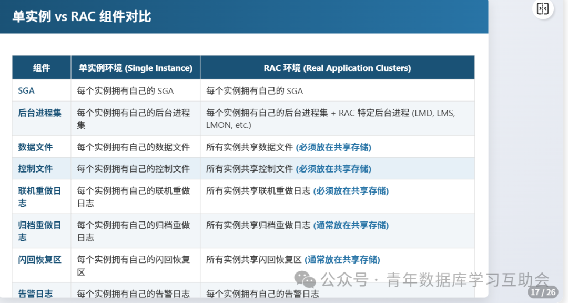Click the 联机重做日志 row label

[x=40, y=196]
